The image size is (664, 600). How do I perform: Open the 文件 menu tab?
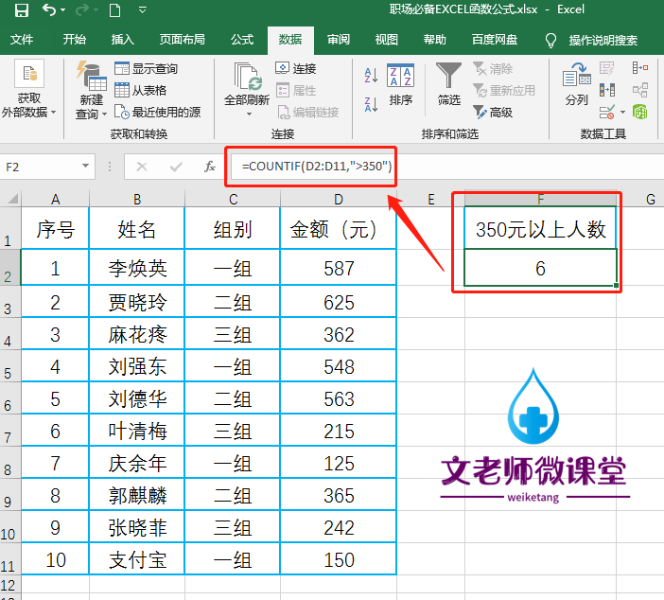click(22, 40)
